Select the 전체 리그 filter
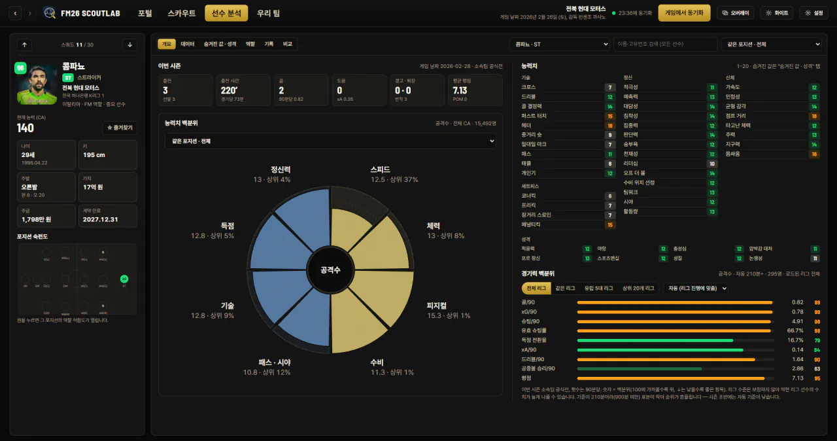 (536, 288)
